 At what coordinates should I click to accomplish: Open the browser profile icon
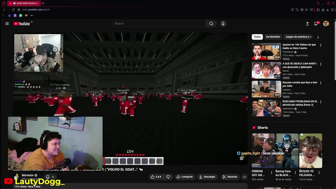323,10
